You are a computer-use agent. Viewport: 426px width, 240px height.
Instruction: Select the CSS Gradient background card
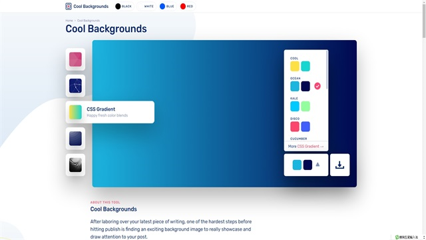tap(110, 112)
